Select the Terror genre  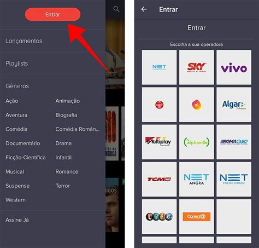63,186
